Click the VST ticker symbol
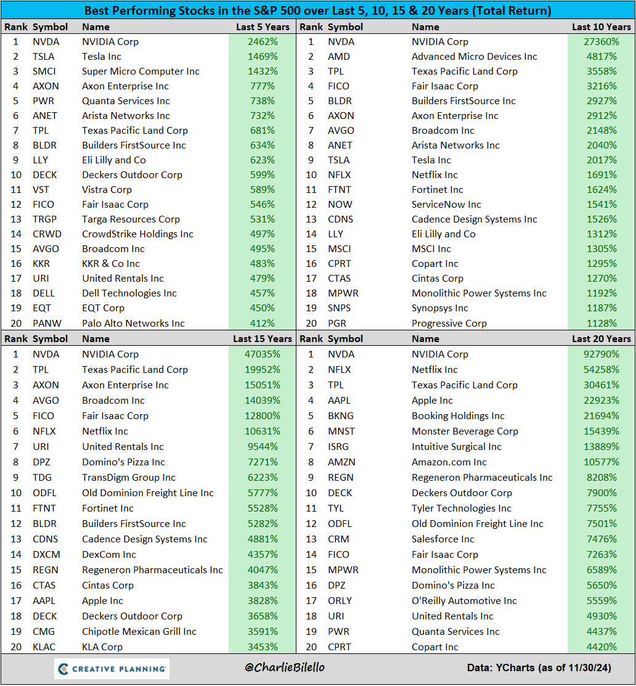The height and width of the screenshot is (686, 636). point(41,190)
